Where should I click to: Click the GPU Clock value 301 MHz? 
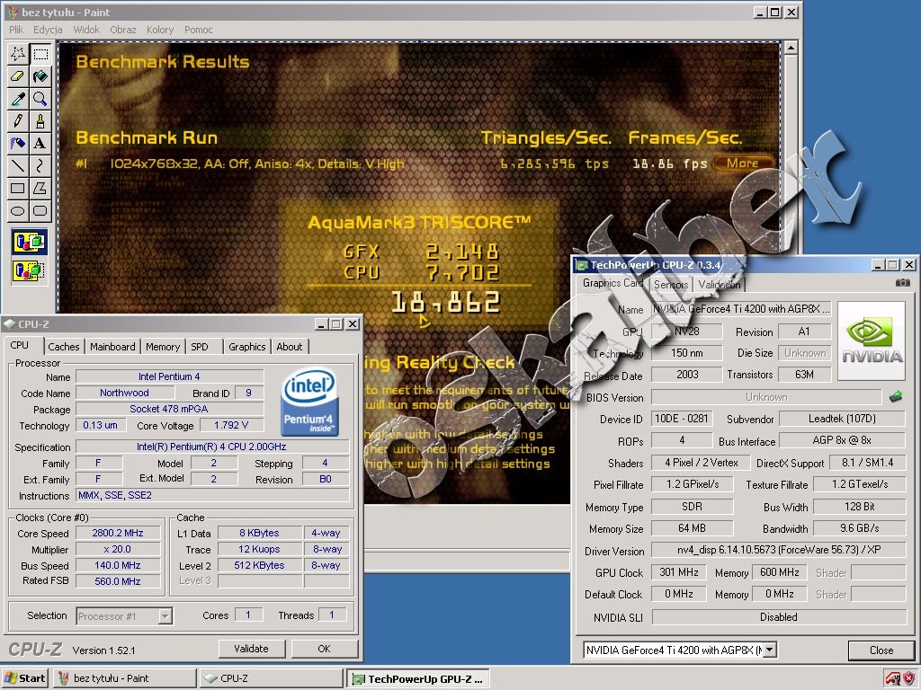pyautogui.click(x=678, y=572)
